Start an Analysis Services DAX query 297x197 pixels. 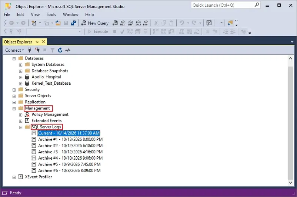tap(146, 23)
